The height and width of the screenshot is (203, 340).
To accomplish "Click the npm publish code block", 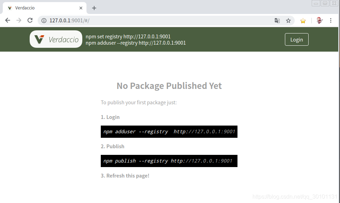I will click(169, 161).
